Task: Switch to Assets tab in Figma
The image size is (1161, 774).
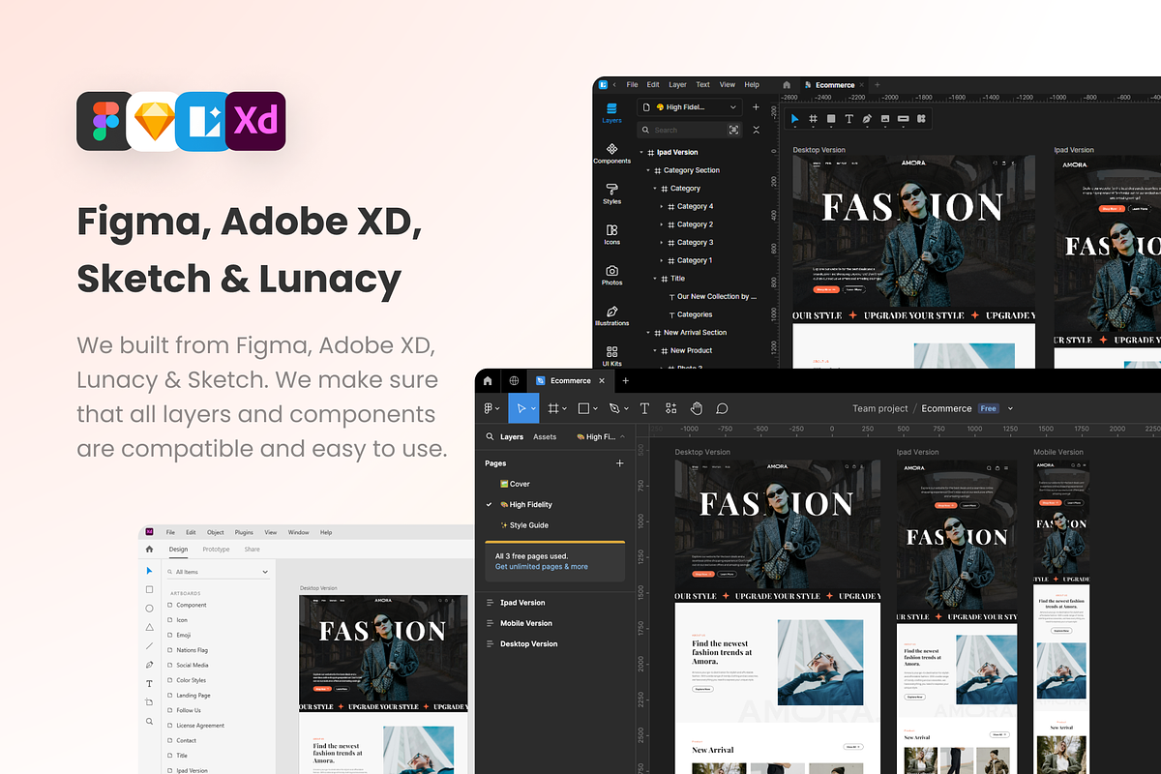Action: coord(545,436)
